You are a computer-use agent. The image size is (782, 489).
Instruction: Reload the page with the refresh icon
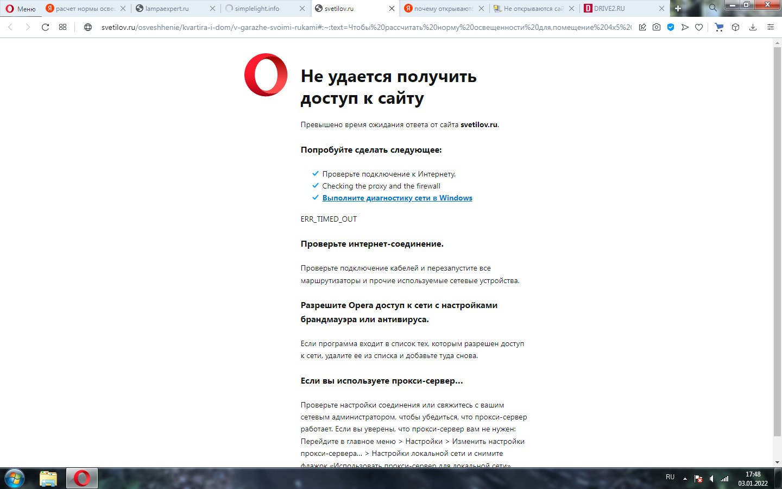pos(46,27)
